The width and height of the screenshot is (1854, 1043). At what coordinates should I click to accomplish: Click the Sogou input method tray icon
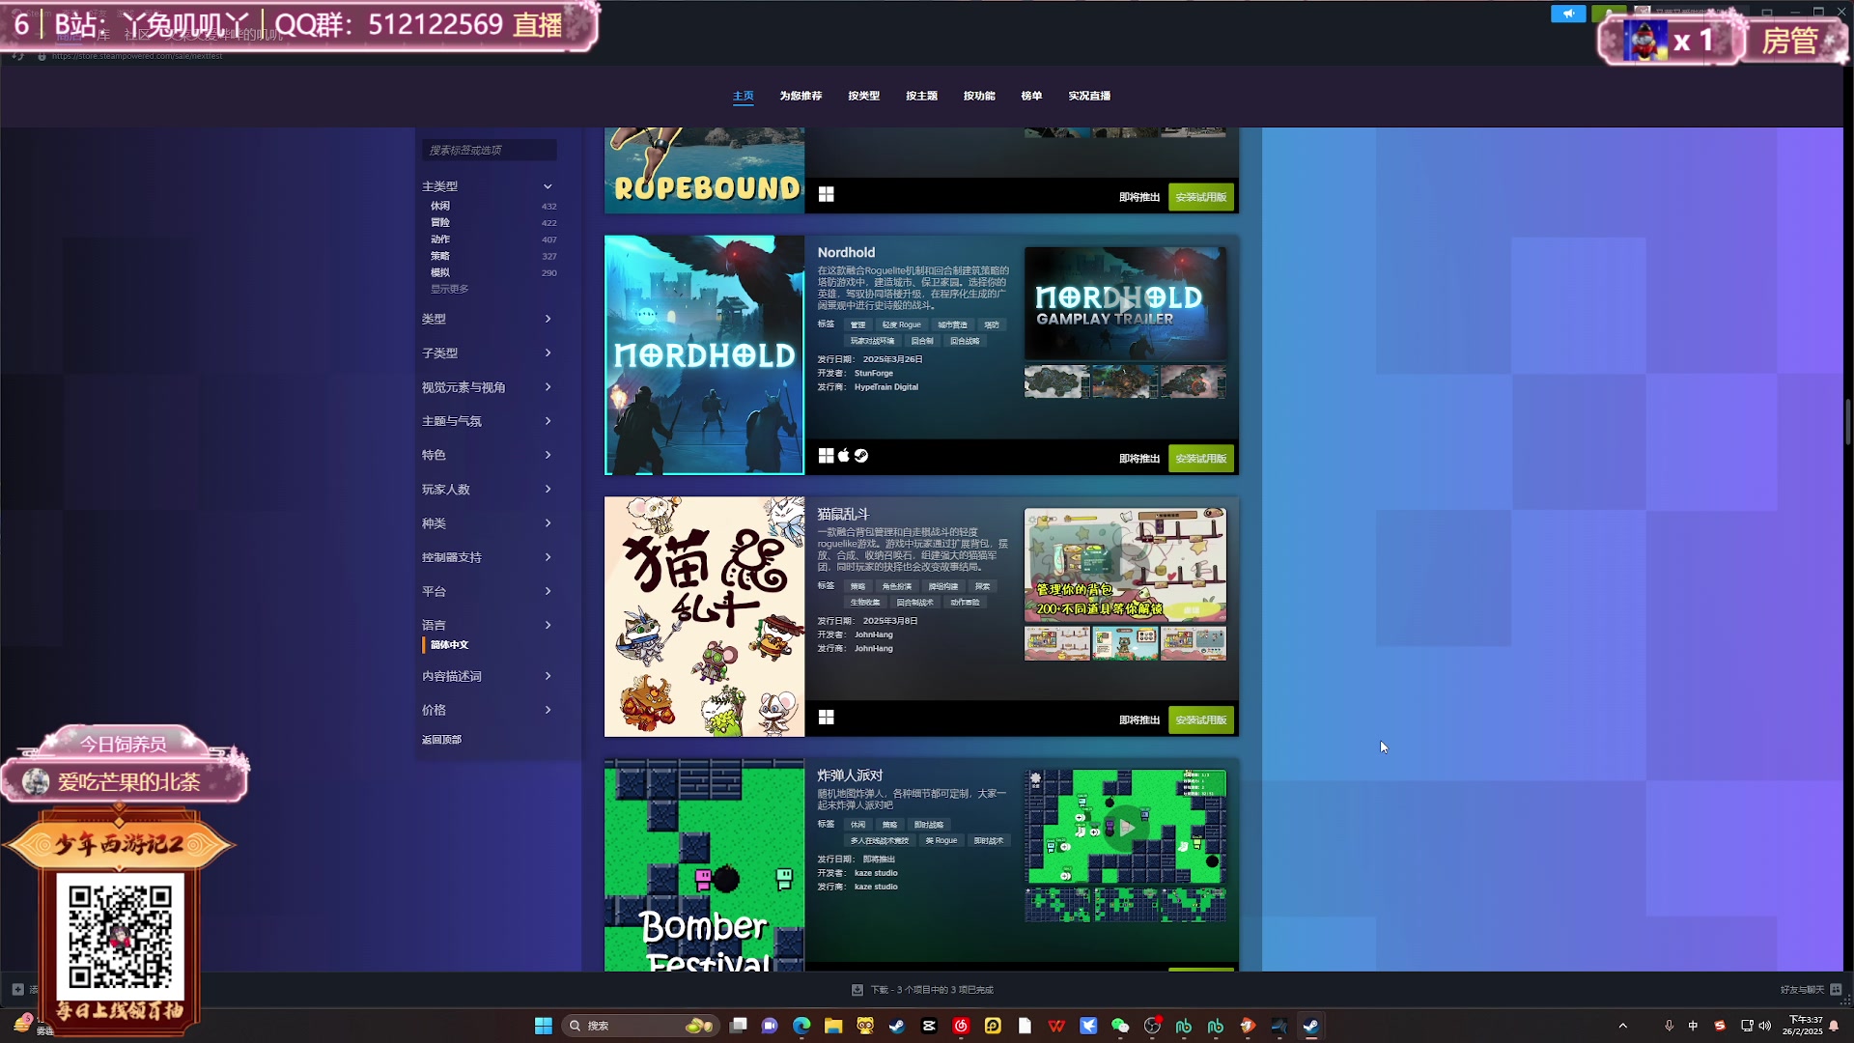tap(1720, 1026)
